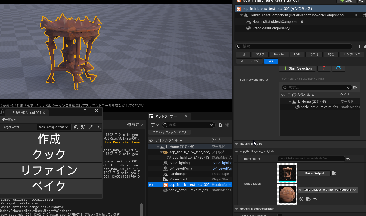Open the Currently Selected Actors settings gear
The height and width of the screenshot is (216, 366).
pos(355,88)
